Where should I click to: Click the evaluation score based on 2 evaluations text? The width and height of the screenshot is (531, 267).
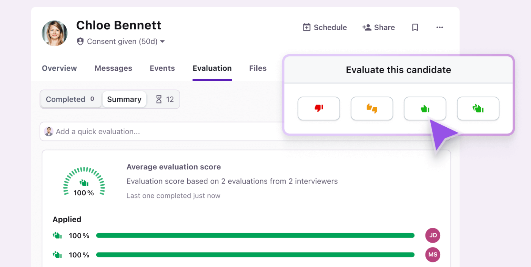pyautogui.click(x=232, y=181)
